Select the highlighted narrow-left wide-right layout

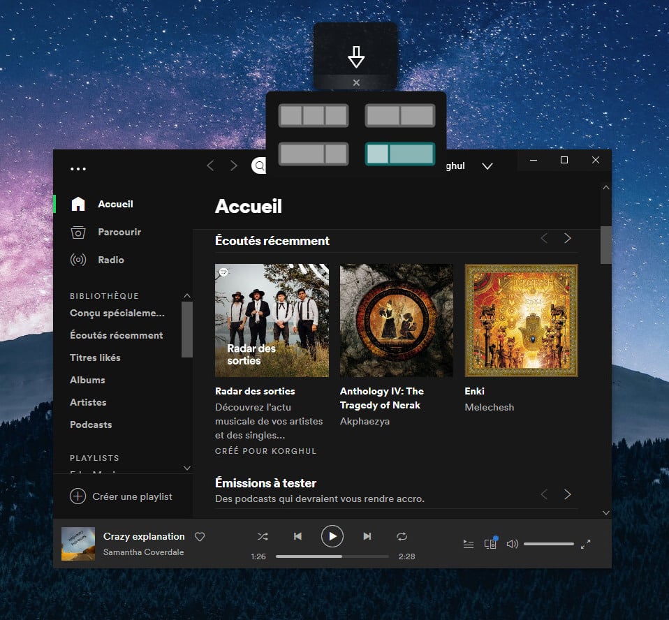click(x=400, y=154)
